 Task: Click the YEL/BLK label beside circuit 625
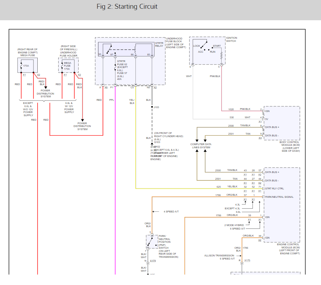click(232, 187)
